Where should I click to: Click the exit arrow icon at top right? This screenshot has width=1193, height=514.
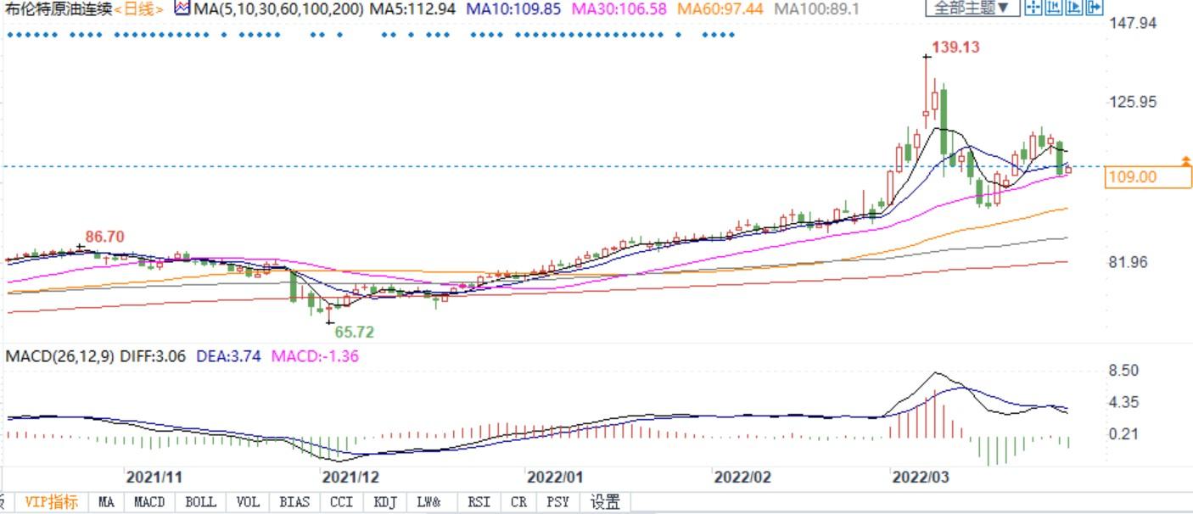tap(1094, 8)
